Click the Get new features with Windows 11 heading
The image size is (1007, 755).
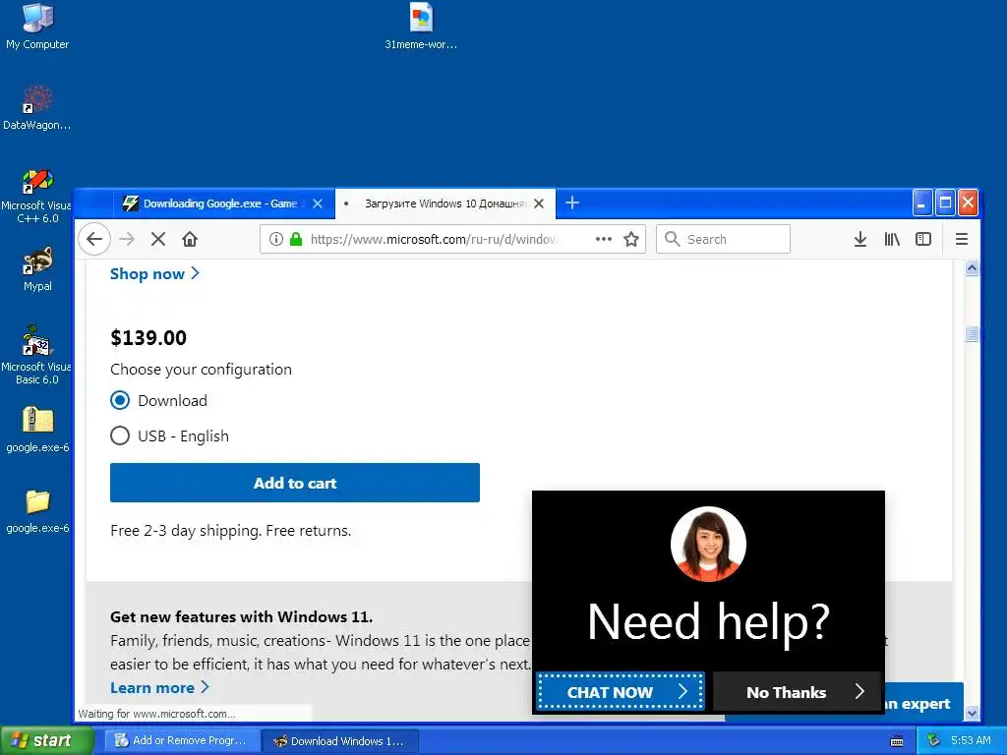tap(242, 617)
